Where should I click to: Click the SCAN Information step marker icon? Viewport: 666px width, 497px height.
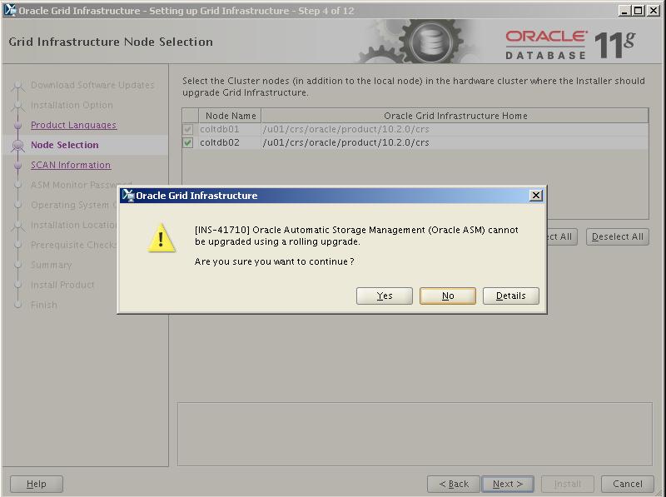pyautogui.click(x=17, y=165)
